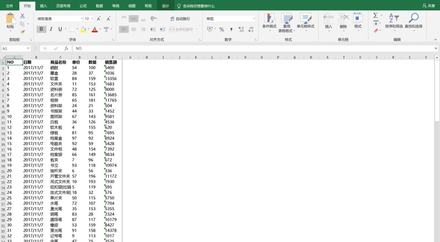The height and width of the screenshot is (242, 440).
Task: Open the Name Box dropdown arrow
Action: pos(29,48)
